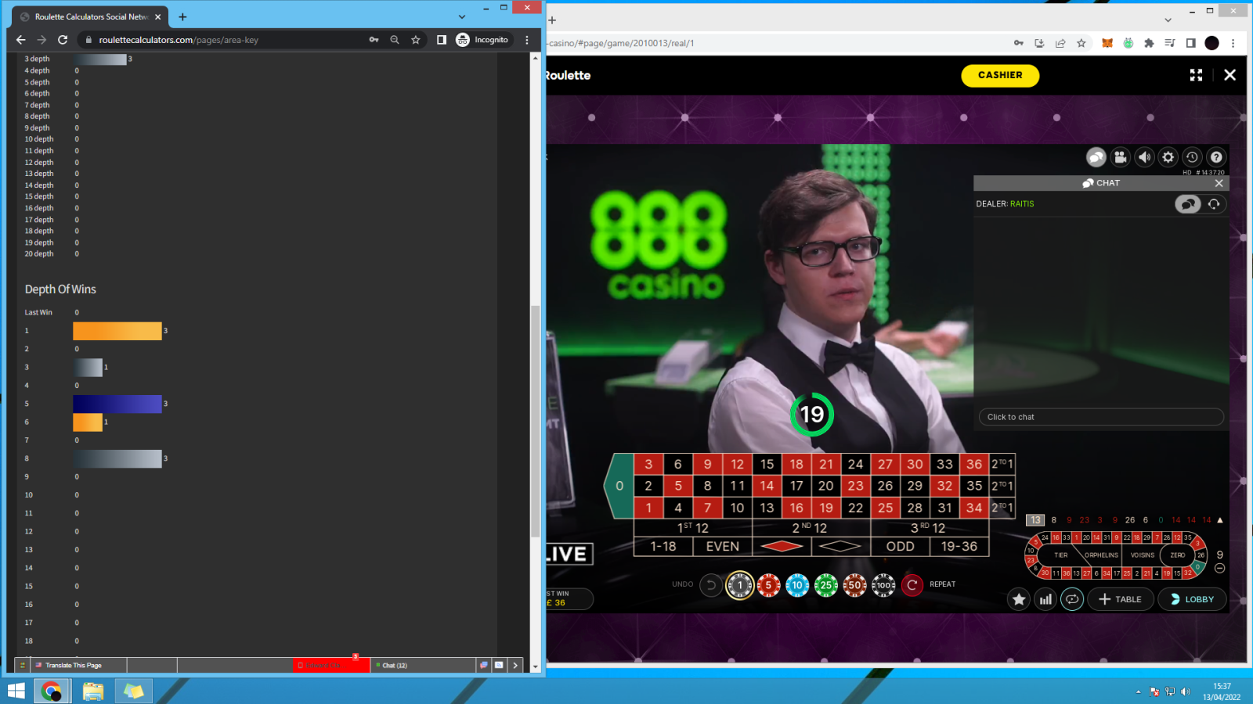Expand the bottom bar arrow chevron
This screenshot has height=704, width=1253.
click(515, 666)
